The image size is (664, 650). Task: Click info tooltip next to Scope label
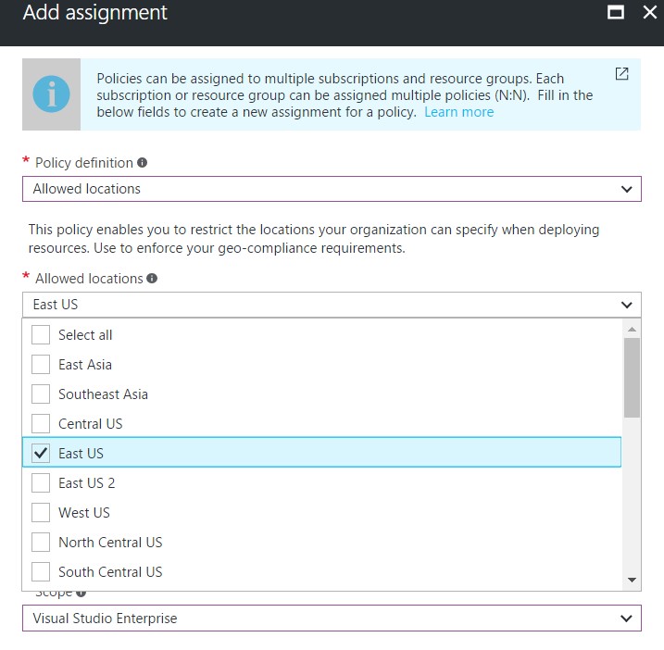tap(81, 594)
